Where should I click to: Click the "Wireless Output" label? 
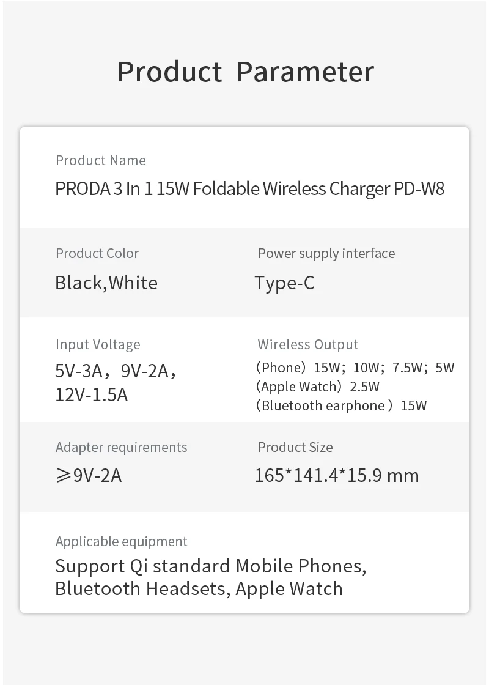click(308, 344)
